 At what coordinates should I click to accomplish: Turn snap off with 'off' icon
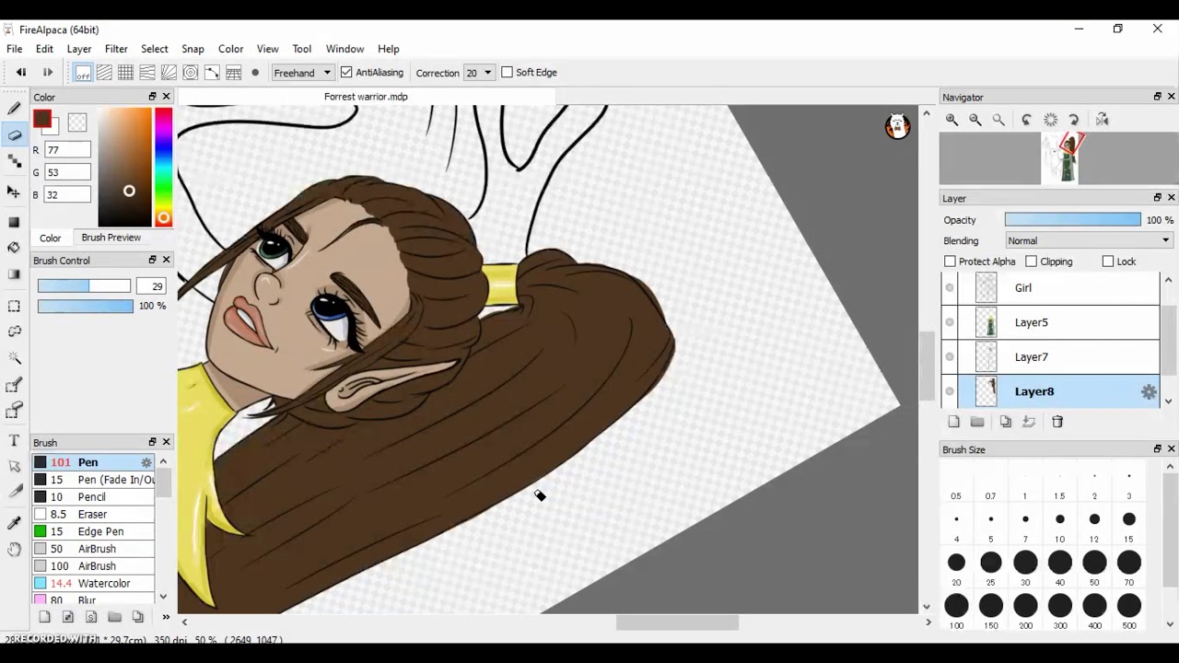coord(83,73)
